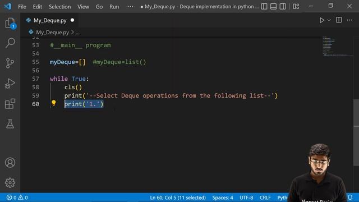Toggle the primary side bar layout
The height and width of the screenshot is (202, 359).
tap(264, 6)
